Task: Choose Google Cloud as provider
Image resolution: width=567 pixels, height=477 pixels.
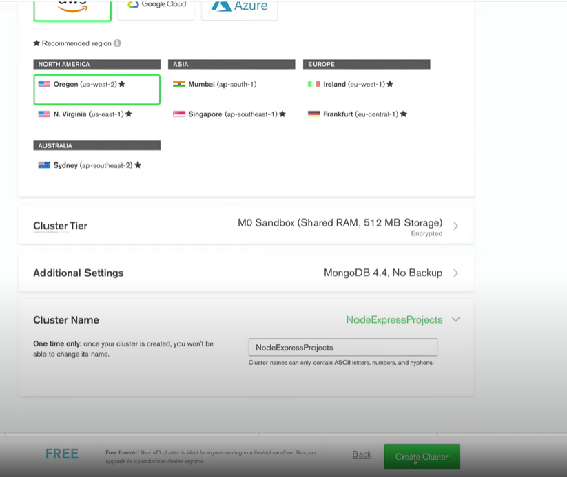Action: (156, 10)
